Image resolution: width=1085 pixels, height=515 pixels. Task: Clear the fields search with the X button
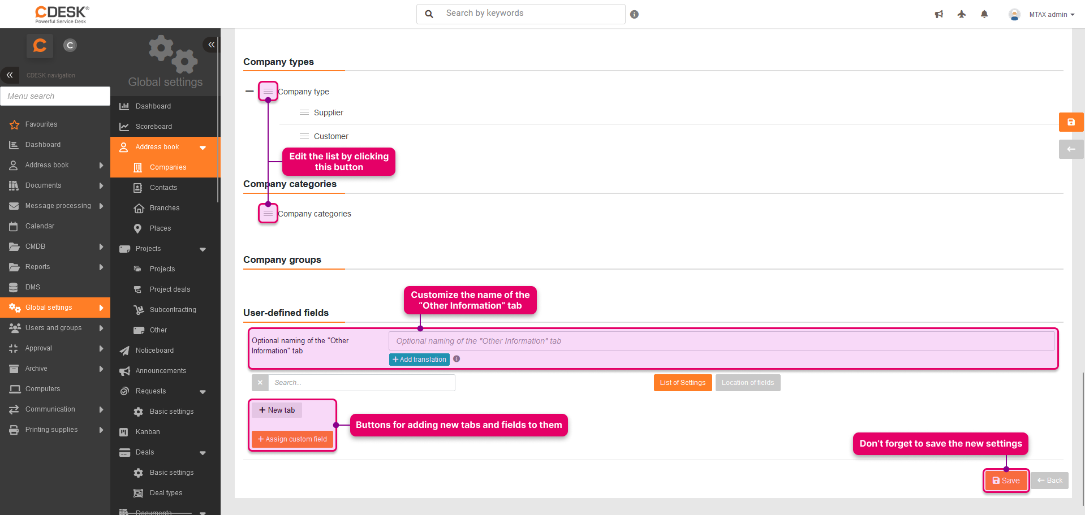click(x=260, y=383)
